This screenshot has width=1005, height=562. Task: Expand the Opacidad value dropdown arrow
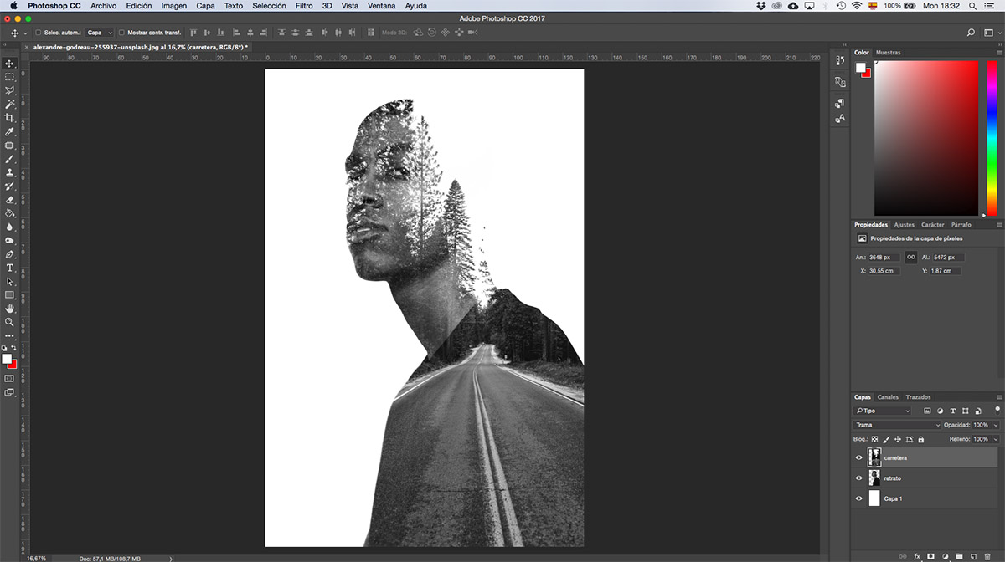click(995, 425)
